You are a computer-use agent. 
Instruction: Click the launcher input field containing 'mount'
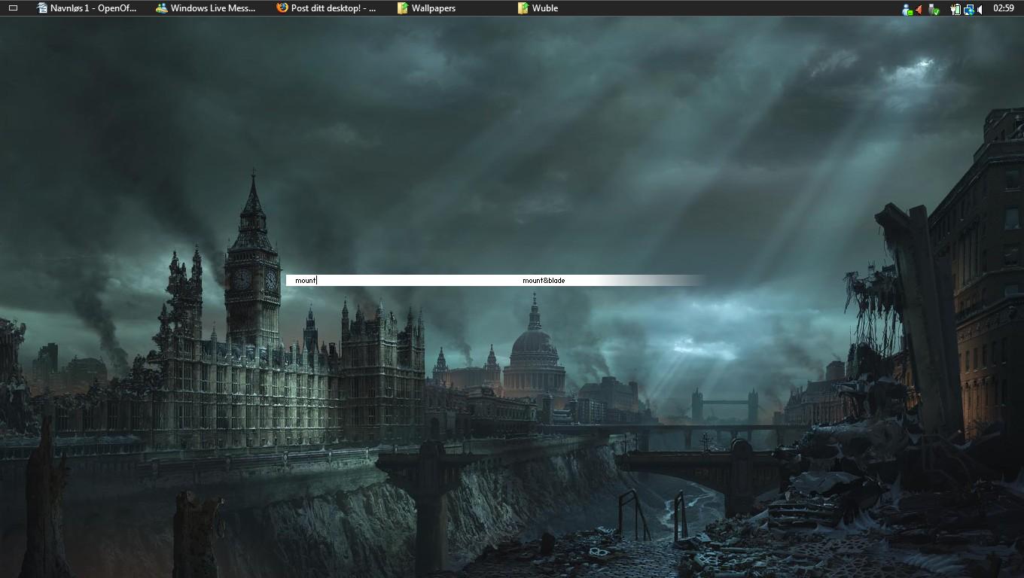[401, 280]
